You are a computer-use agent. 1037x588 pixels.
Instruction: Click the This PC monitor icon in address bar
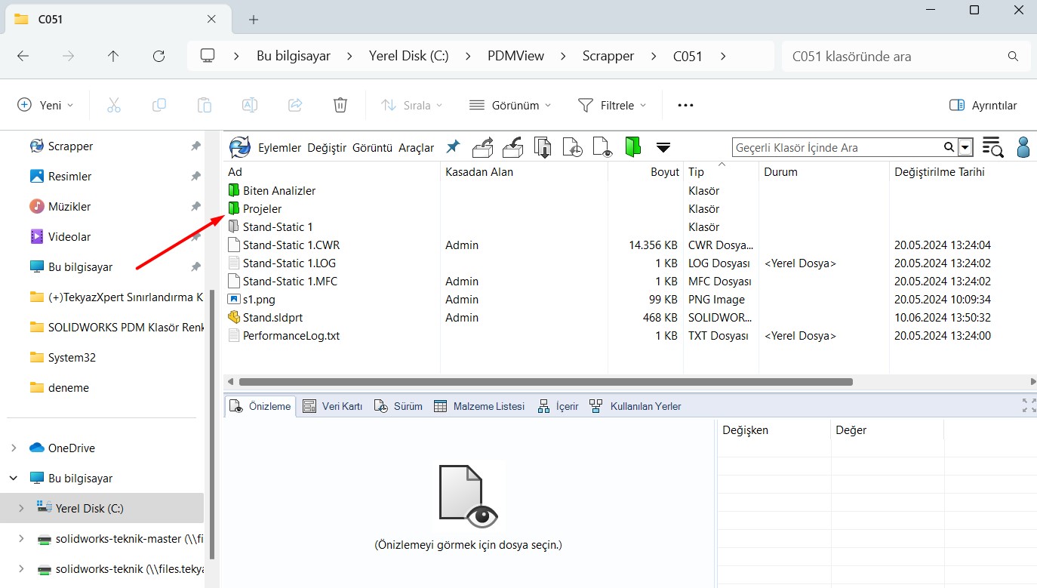(x=208, y=56)
